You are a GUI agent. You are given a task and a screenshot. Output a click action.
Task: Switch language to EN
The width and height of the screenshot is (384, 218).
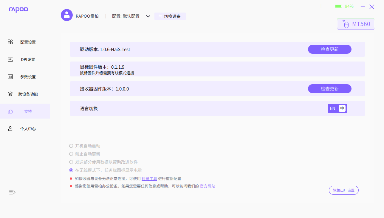[x=332, y=108]
